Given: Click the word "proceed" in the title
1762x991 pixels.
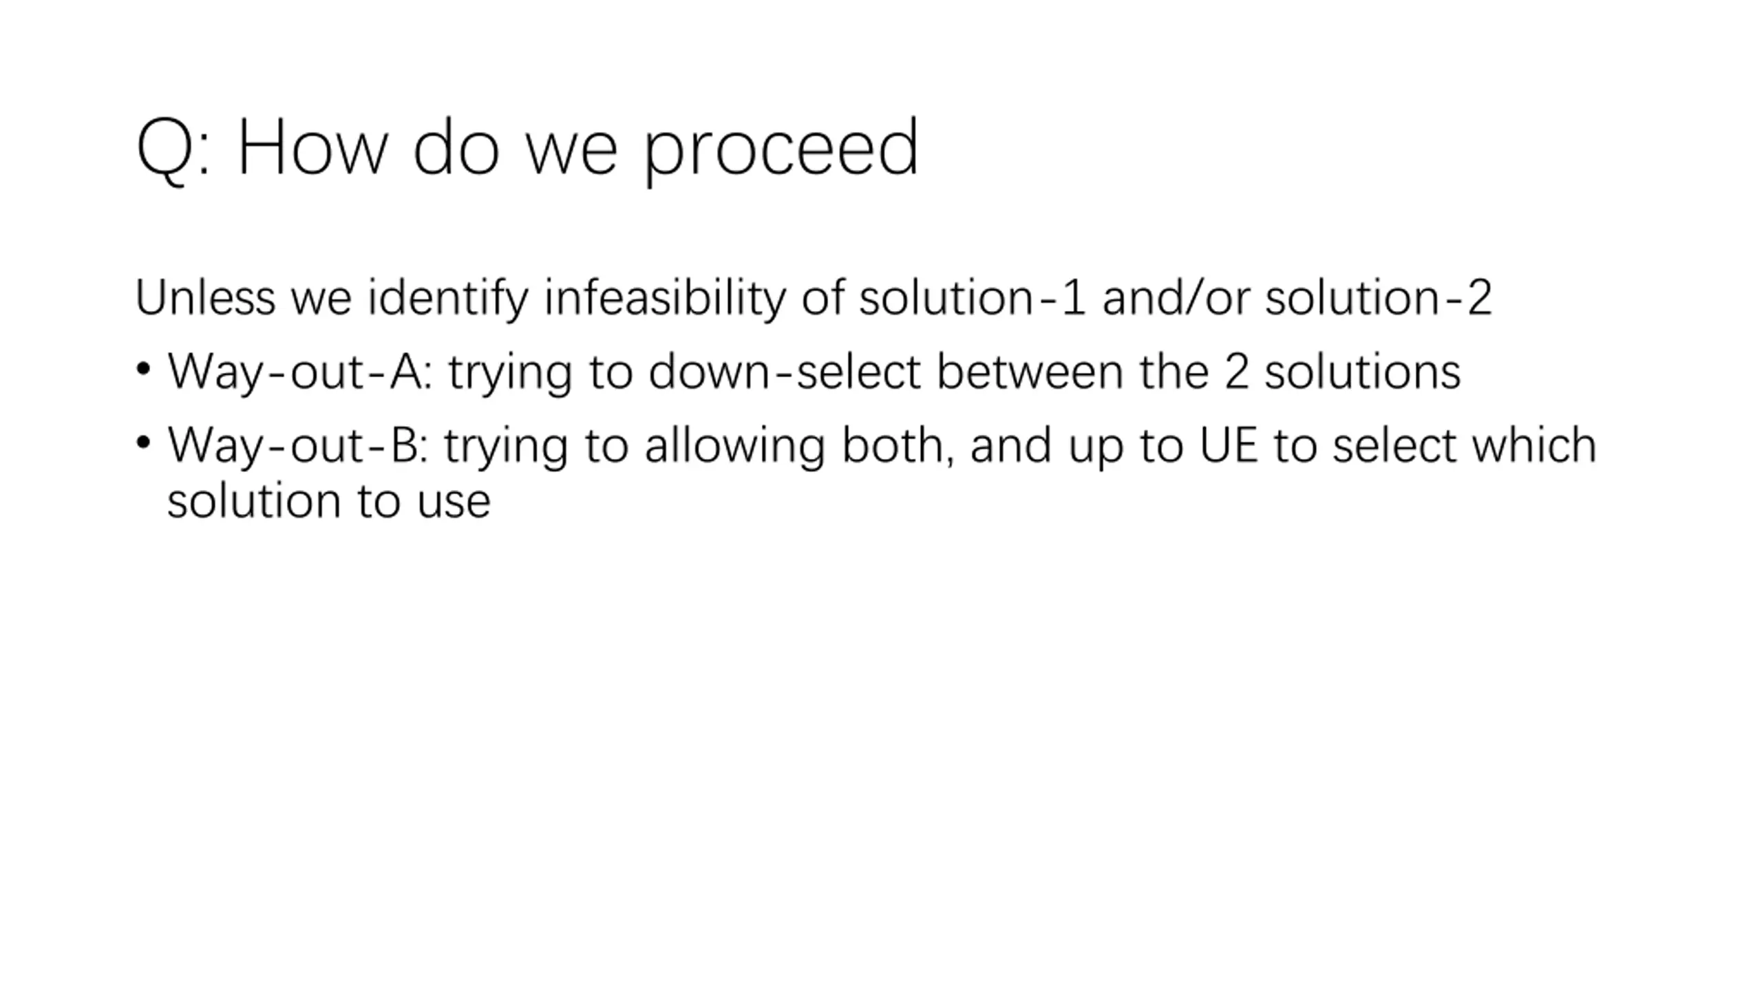Looking at the screenshot, I should pos(781,149).
